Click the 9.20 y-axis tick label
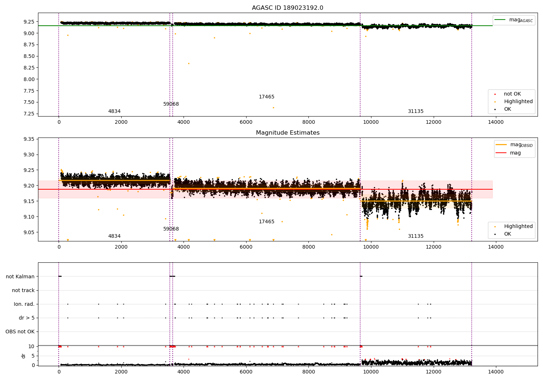 tap(29, 186)
